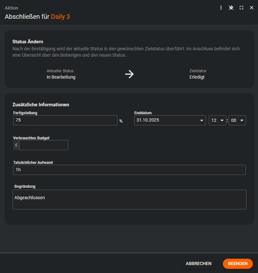The width and height of the screenshot is (258, 273).
Task: Click the unpin dialog icon
Action: [x=231, y=8]
